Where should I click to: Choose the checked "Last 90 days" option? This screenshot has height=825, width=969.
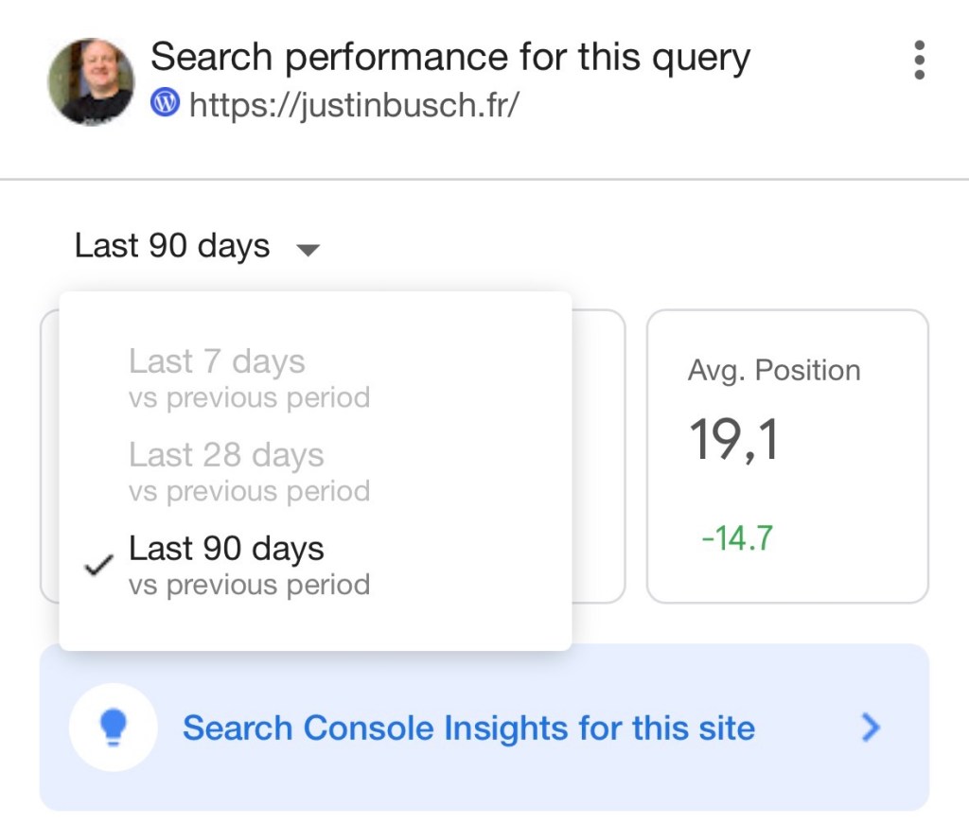(x=226, y=549)
